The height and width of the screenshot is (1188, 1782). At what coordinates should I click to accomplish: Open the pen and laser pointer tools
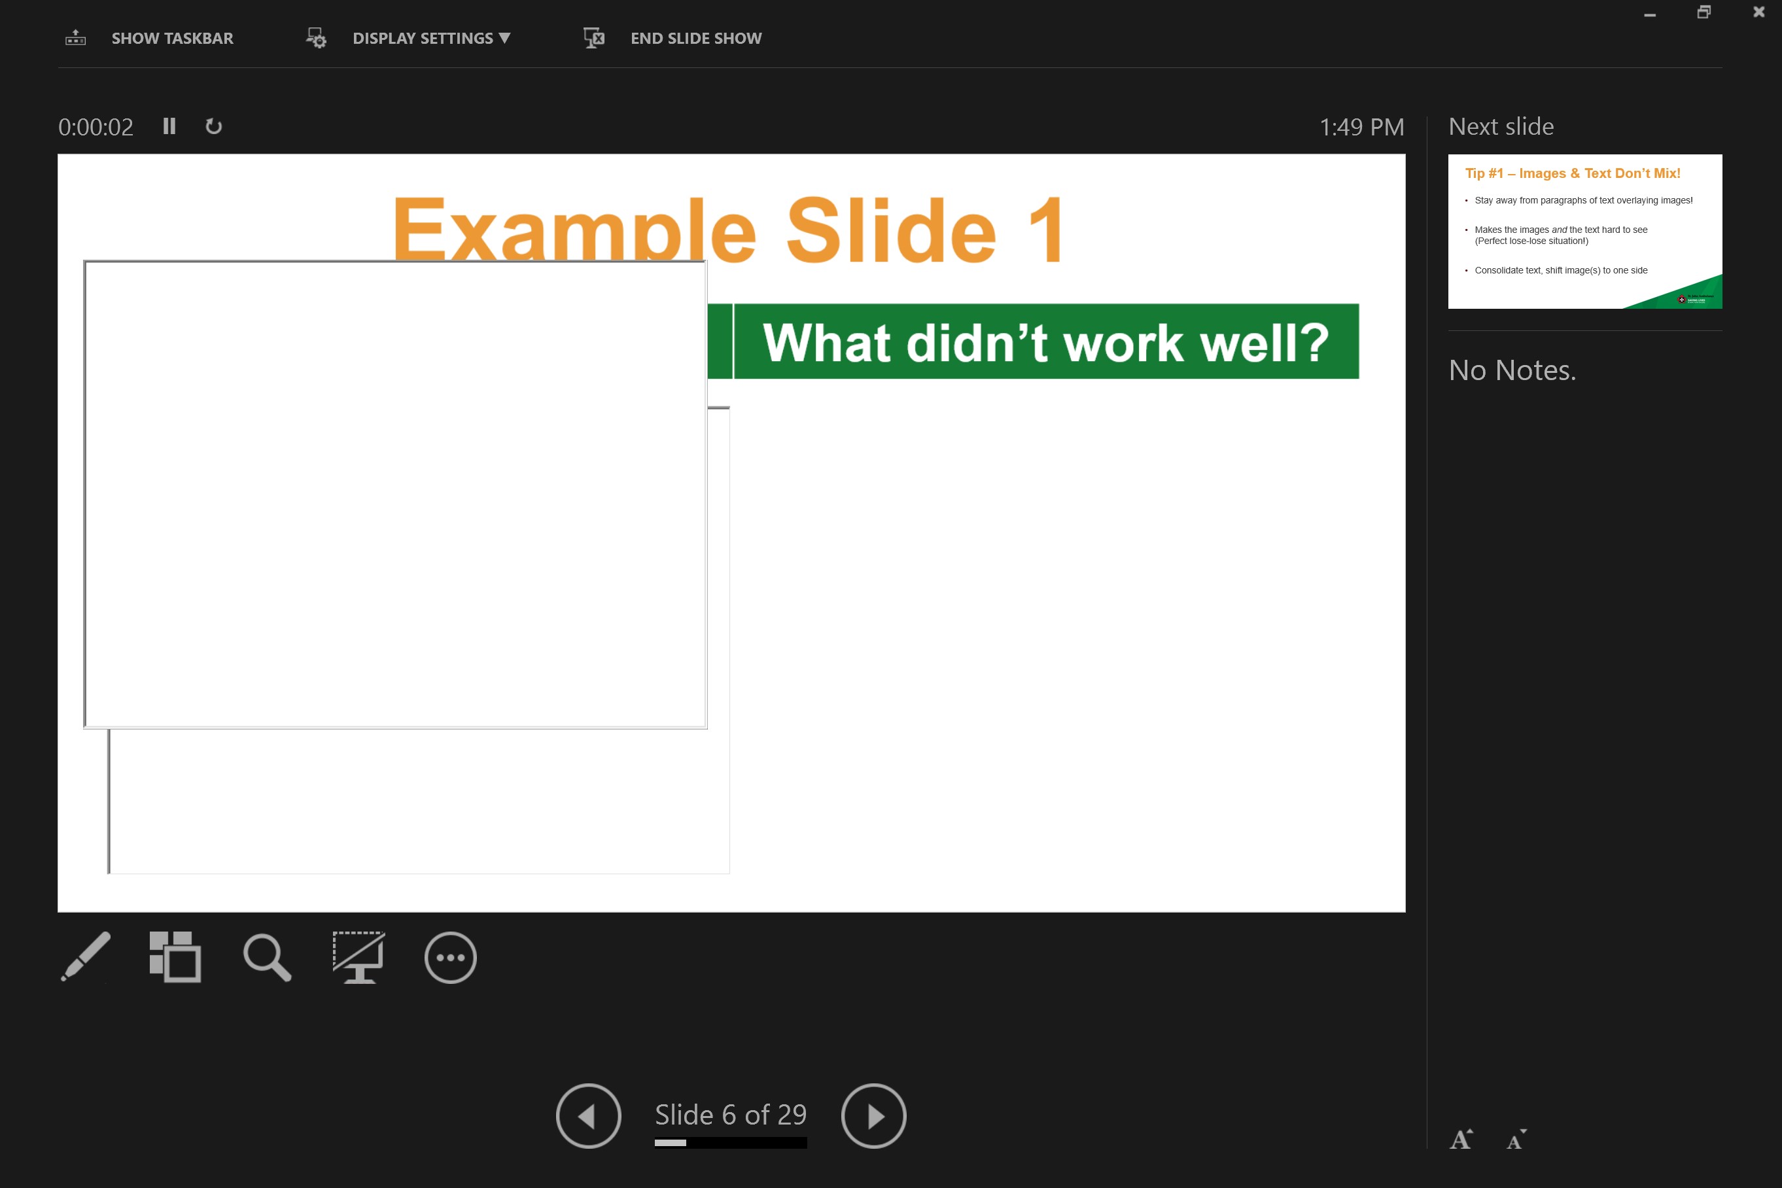tap(86, 957)
